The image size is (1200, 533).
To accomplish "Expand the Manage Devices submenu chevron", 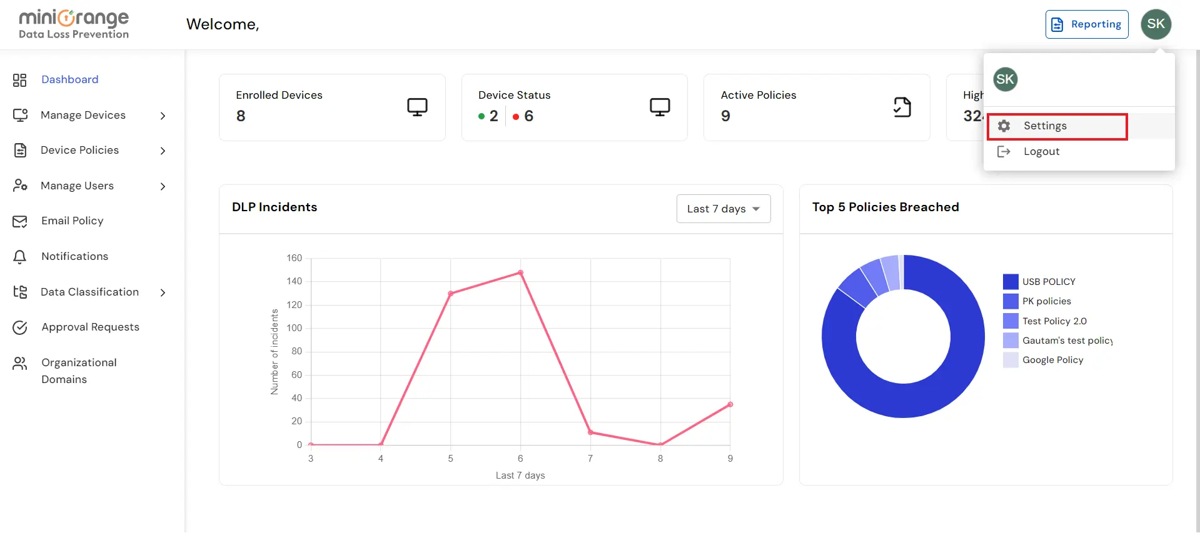I will pyautogui.click(x=163, y=116).
